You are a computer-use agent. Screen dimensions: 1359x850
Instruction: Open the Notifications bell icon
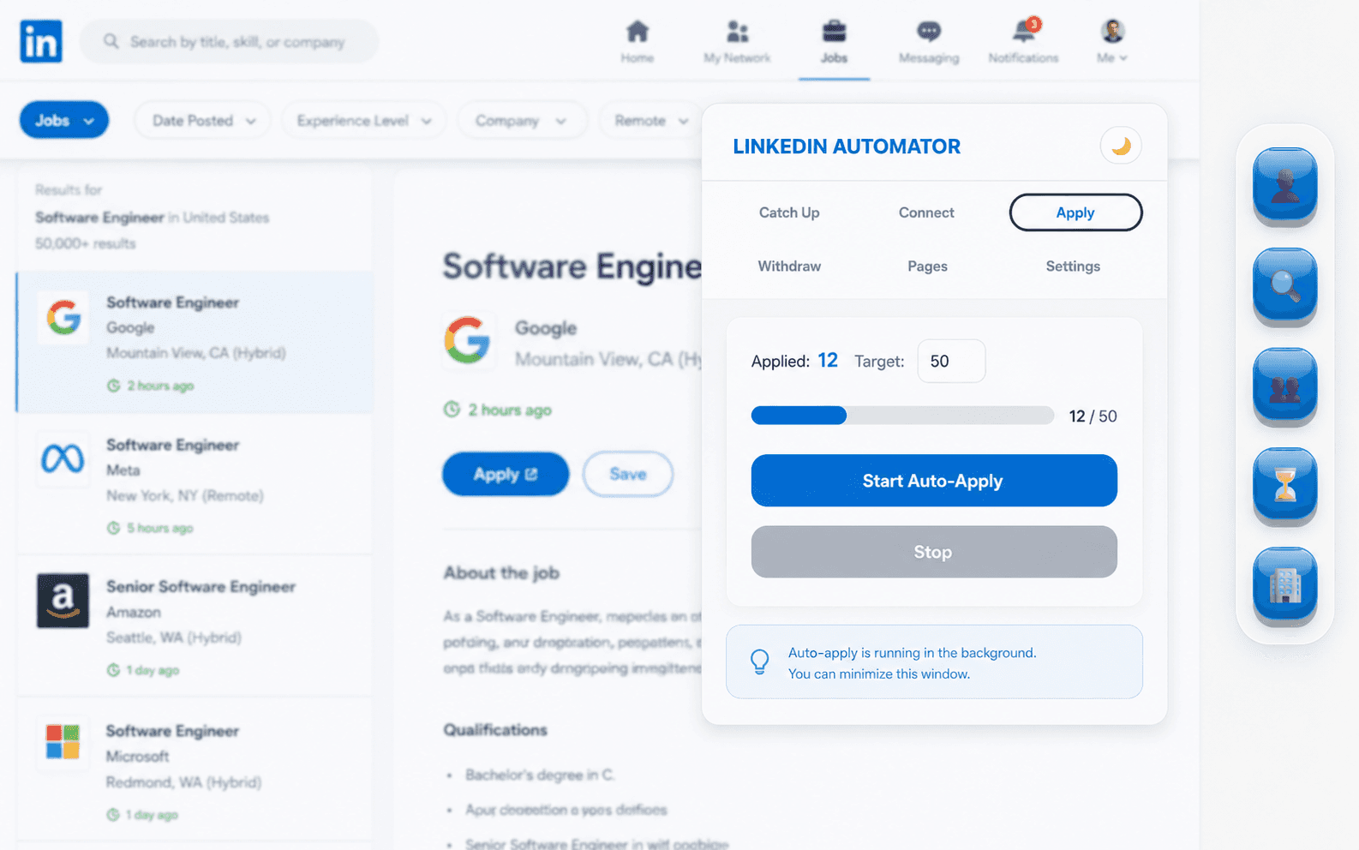pos(1024,31)
